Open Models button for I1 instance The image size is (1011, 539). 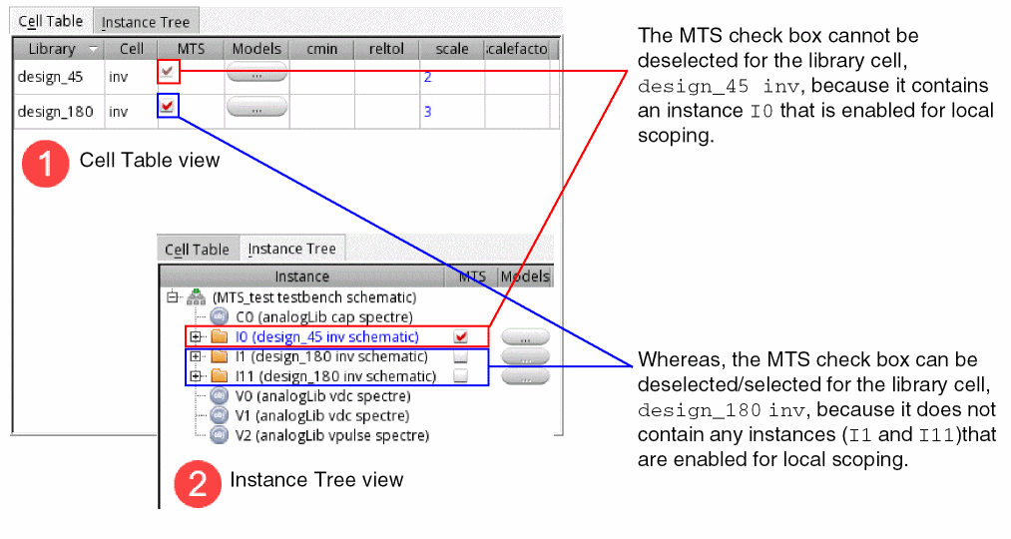coord(525,356)
